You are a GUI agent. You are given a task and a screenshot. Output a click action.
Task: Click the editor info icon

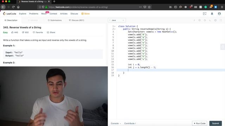click(x=194, y=20)
